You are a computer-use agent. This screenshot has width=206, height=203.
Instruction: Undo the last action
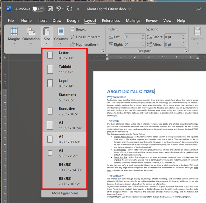point(58,9)
